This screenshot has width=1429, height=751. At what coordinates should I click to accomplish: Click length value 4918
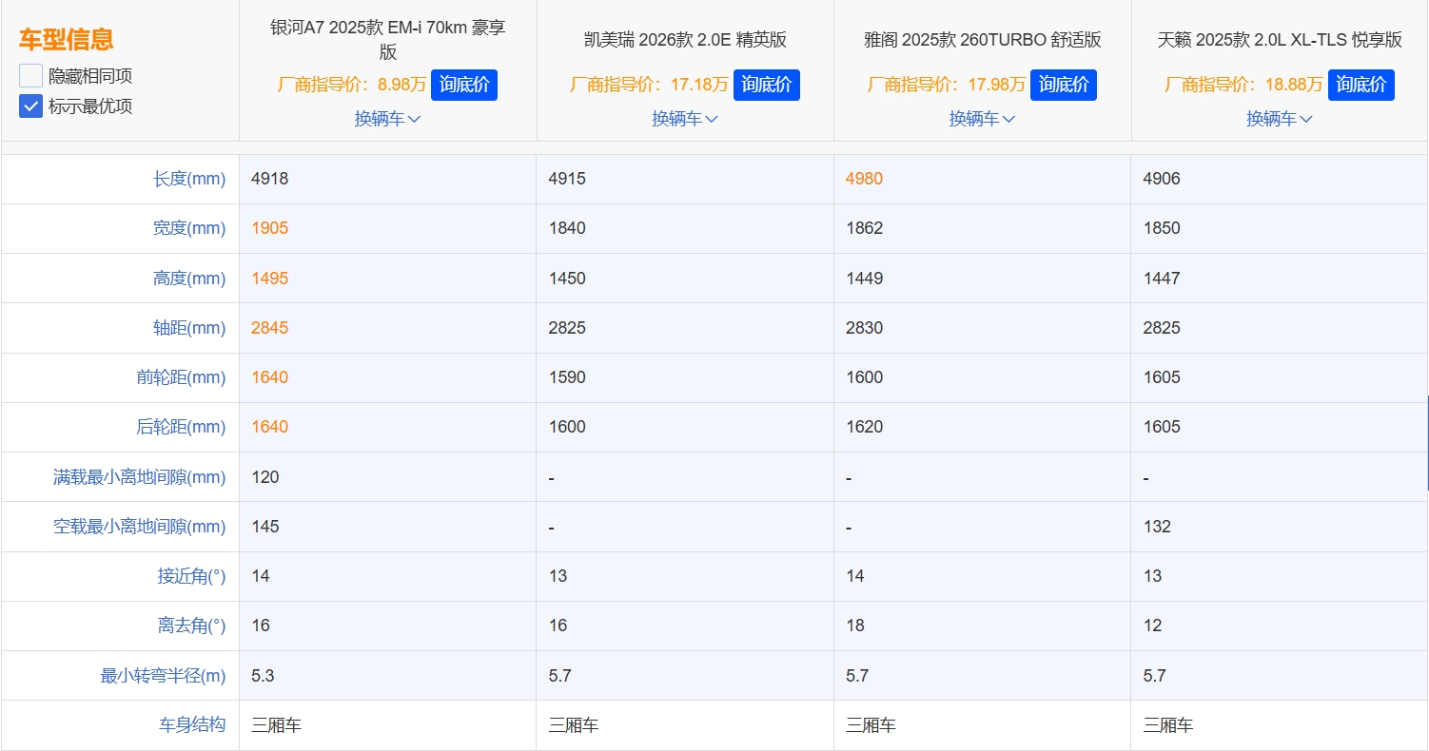point(269,179)
